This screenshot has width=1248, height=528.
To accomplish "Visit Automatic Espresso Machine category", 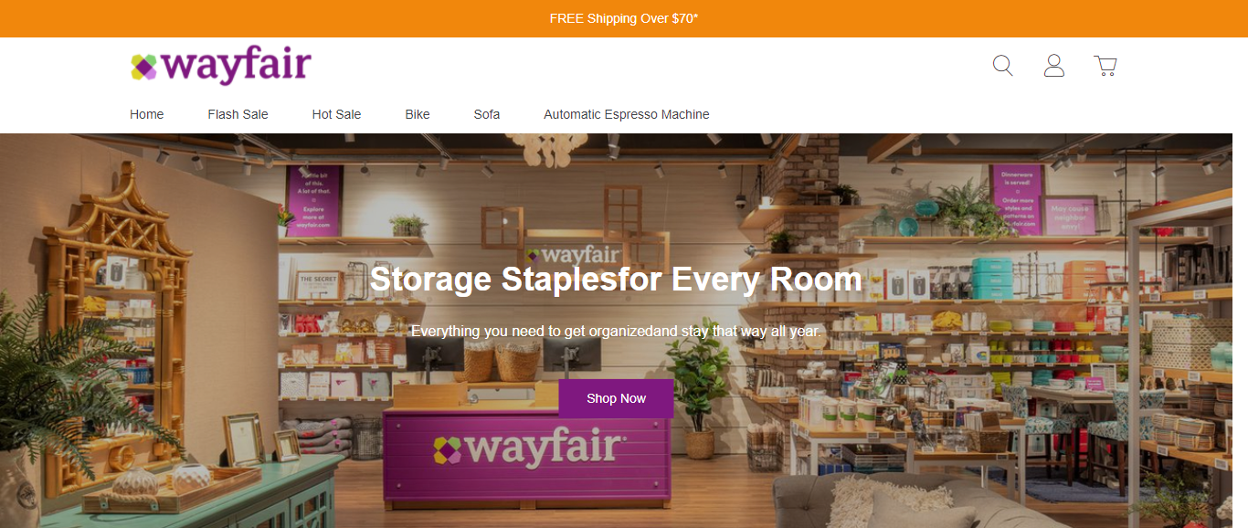I will [x=627, y=114].
